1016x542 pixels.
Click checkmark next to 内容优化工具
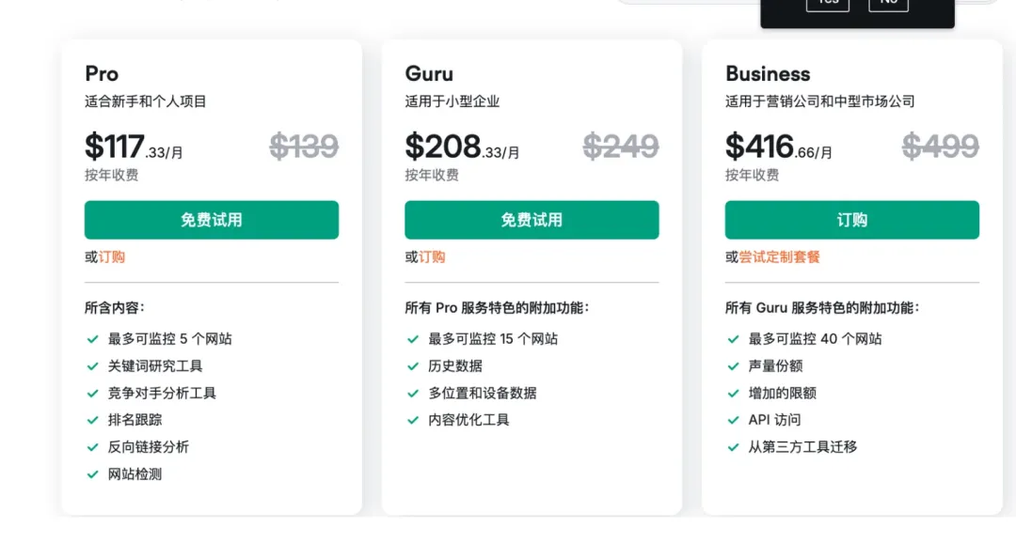pyautogui.click(x=413, y=420)
